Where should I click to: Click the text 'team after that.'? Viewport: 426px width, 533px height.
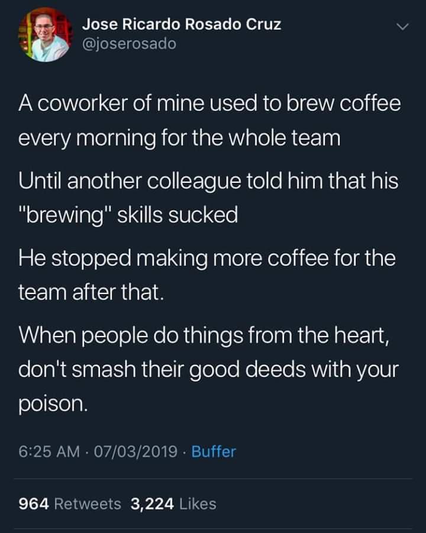click(x=89, y=292)
